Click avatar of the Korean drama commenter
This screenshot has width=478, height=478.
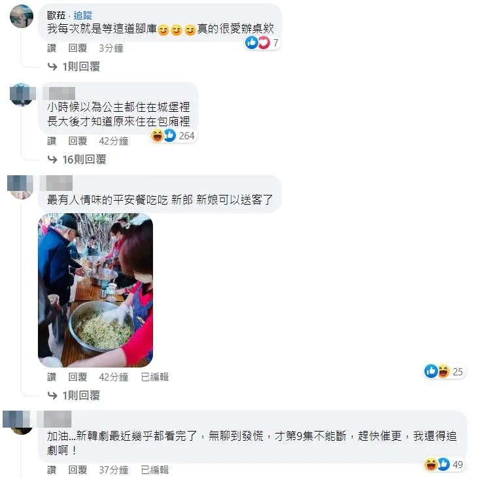[22, 422]
